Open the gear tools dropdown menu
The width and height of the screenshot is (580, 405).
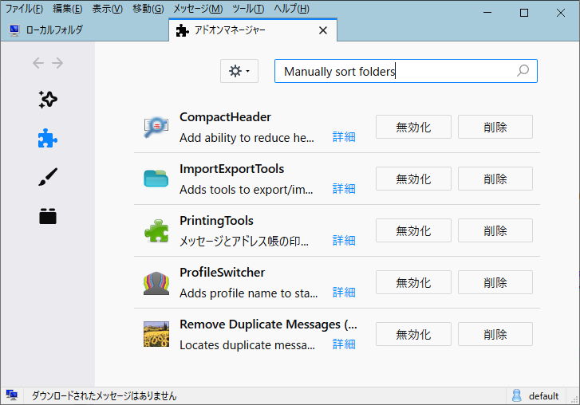[239, 71]
